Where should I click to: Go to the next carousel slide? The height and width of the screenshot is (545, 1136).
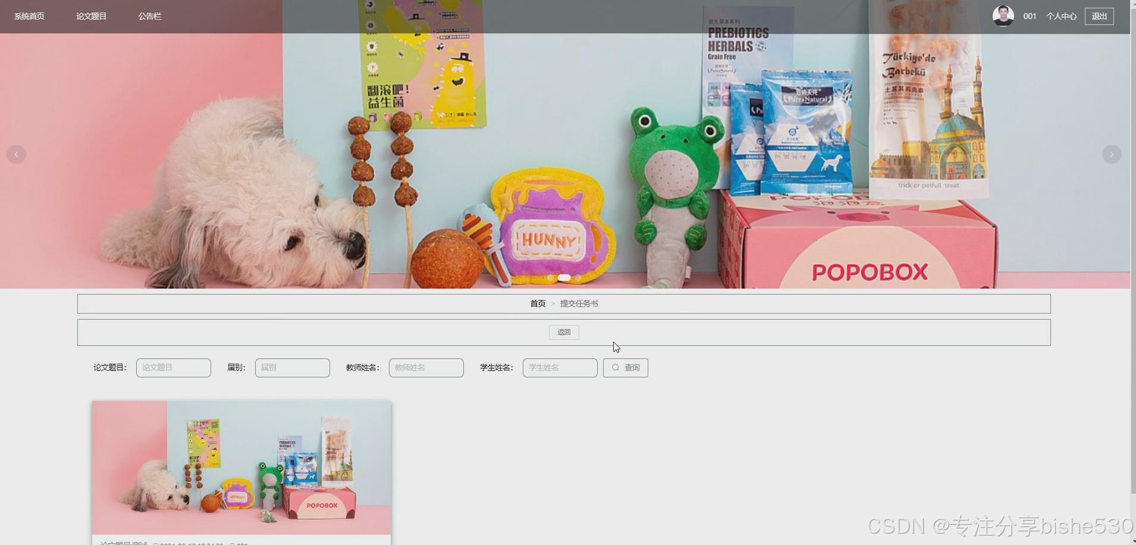click(1112, 154)
